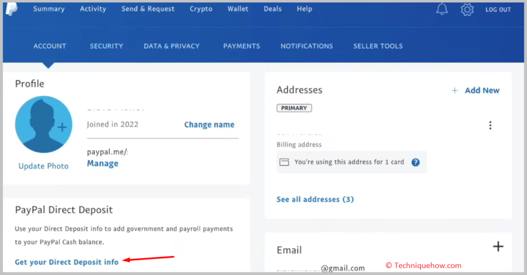
Task: Click the @gmail.com email text
Action: click(x=342, y=268)
